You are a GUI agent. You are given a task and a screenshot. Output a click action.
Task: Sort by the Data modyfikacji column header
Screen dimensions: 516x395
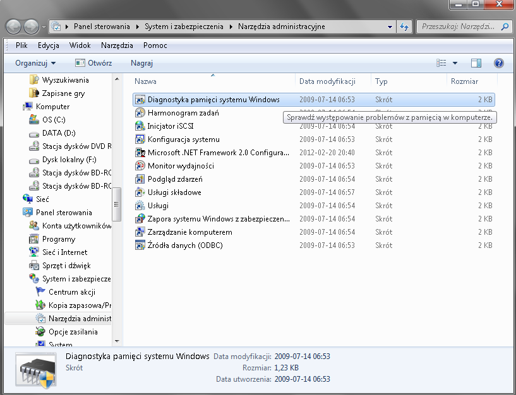click(327, 81)
